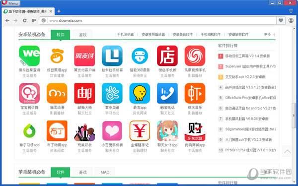298x186 pixels.
Task: Open a new tab with plus button
Action: click(59, 11)
